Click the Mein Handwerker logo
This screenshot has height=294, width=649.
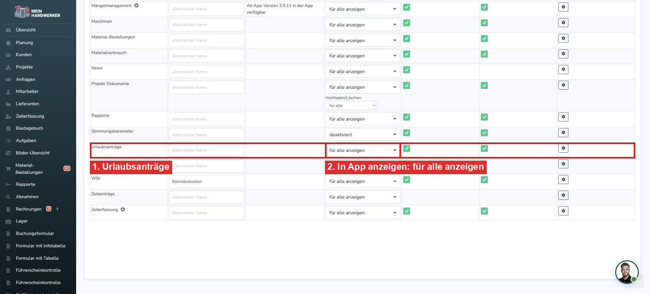(37, 12)
